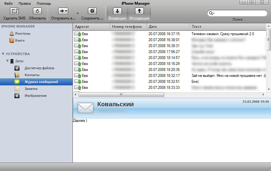
Task: Sort by the Текст column header
Action: point(228,27)
